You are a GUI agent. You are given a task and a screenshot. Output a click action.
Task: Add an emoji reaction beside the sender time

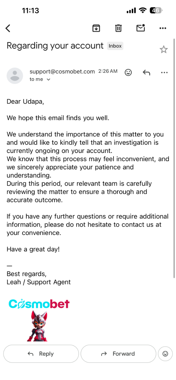coord(128,73)
